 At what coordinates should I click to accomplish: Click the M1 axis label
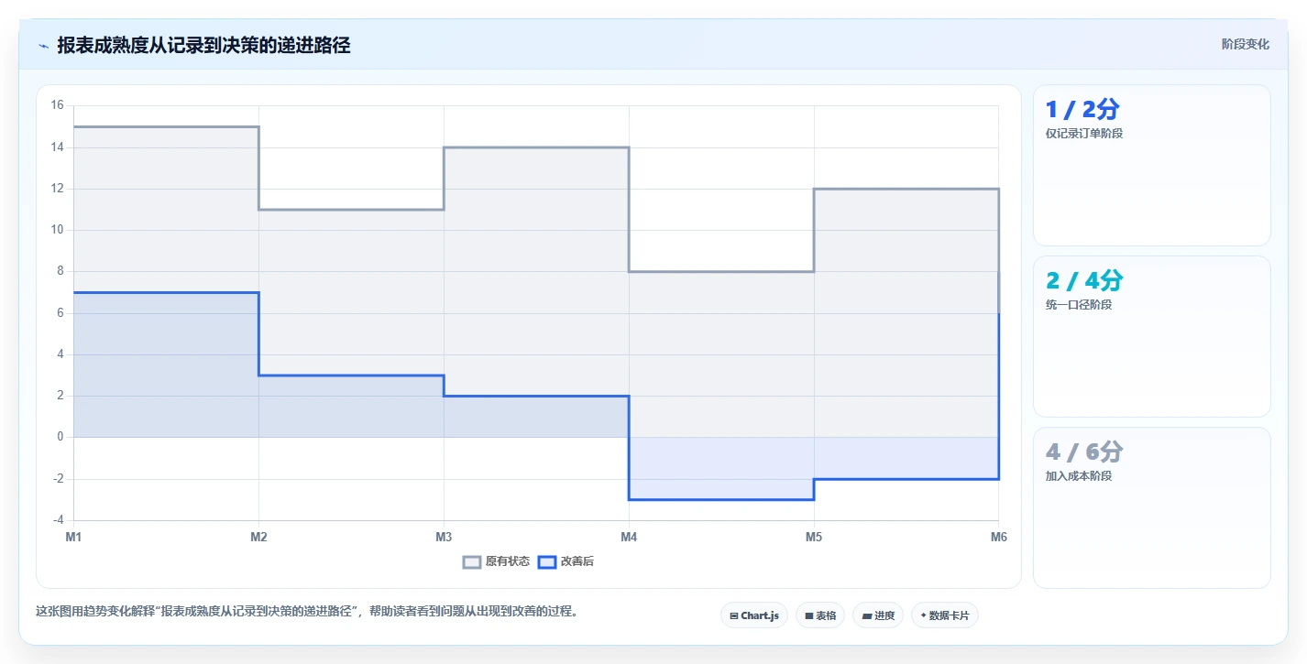tap(73, 538)
